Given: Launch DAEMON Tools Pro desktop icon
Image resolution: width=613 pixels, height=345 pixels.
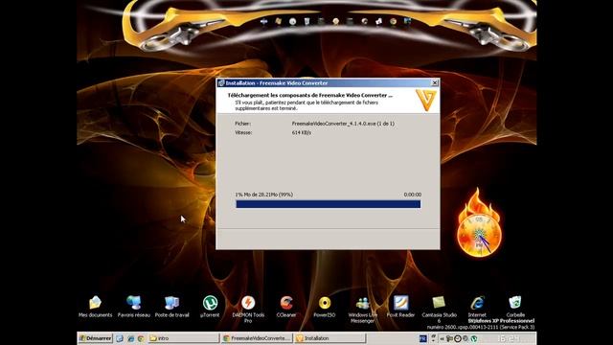Looking at the screenshot, I should (x=248, y=309).
